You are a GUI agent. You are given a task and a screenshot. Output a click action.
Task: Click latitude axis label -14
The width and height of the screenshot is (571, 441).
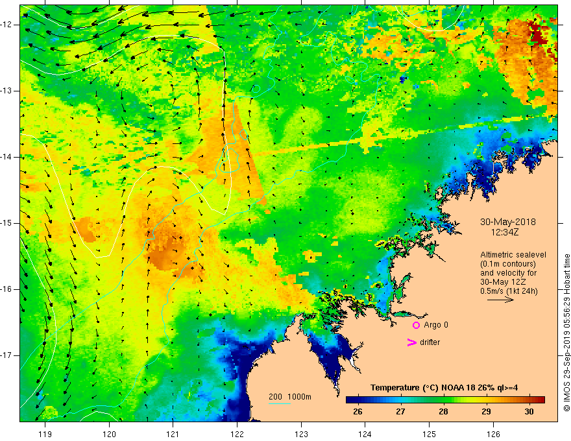tap(6, 157)
